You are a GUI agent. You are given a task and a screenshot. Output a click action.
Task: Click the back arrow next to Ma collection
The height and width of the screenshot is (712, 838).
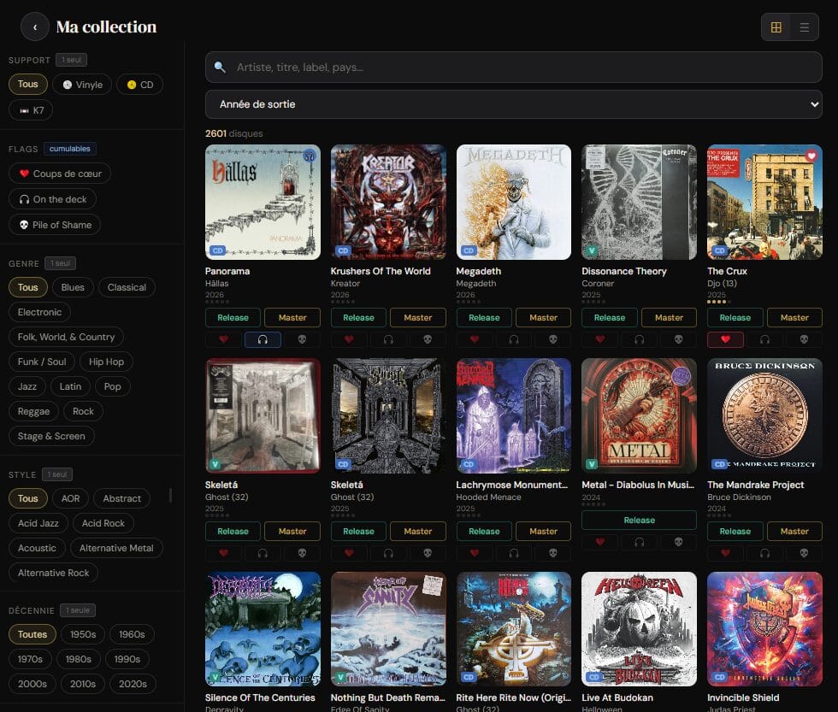[x=35, y=27]
